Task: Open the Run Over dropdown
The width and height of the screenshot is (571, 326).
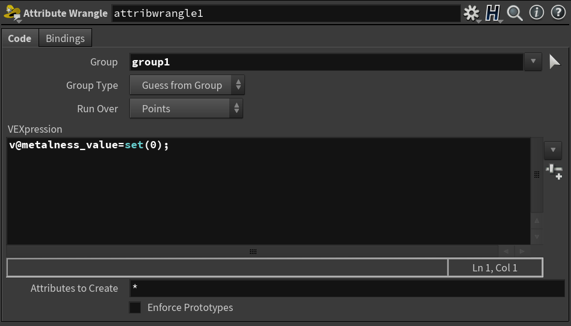Action: [x=186, y=109]
